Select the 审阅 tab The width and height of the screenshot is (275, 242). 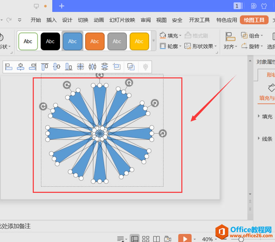pos(146,20)
